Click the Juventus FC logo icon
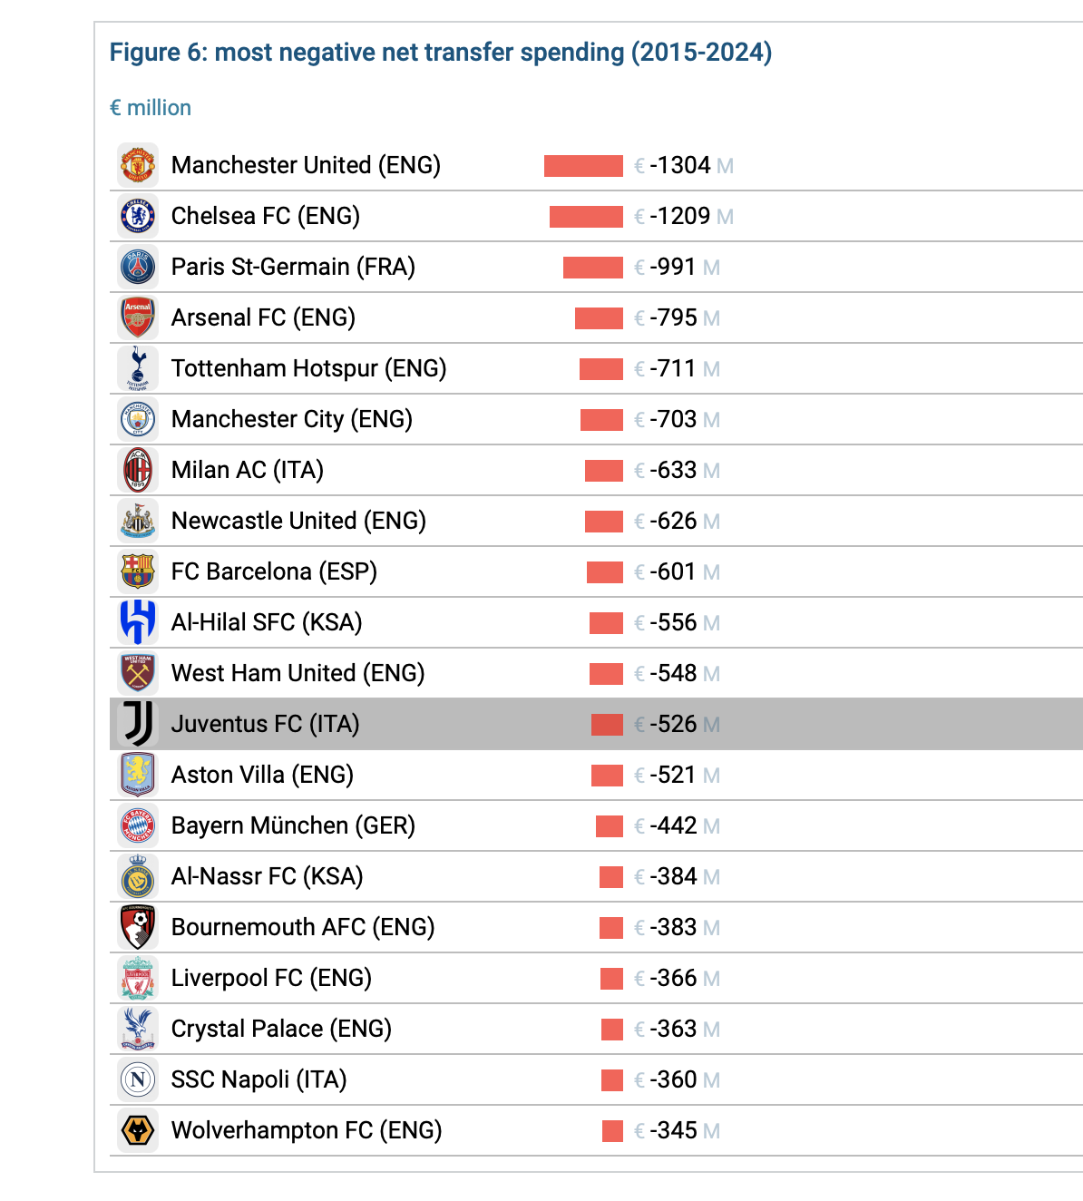This screenshot has height=1201, width=1083. [x=138, y=724]
